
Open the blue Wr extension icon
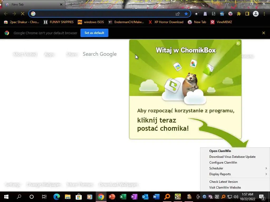(x=222, y=14)
